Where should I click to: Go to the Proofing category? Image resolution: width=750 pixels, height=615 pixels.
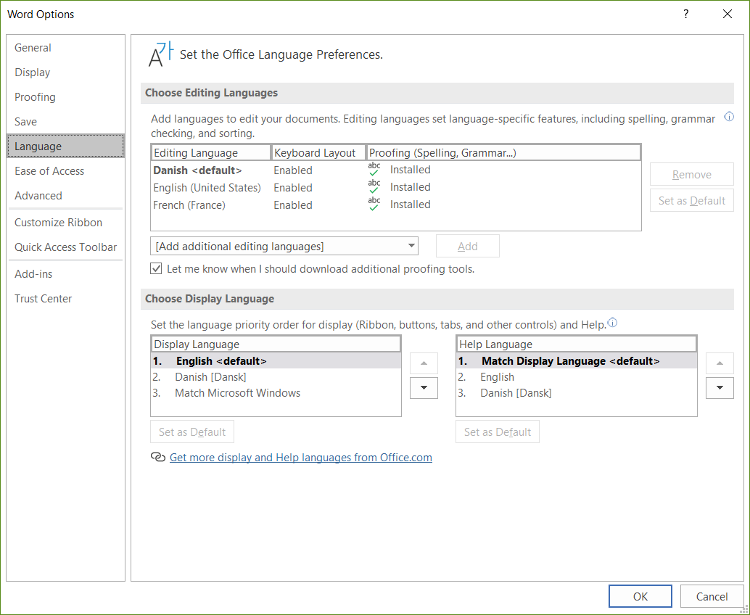(x=65, y=97)
